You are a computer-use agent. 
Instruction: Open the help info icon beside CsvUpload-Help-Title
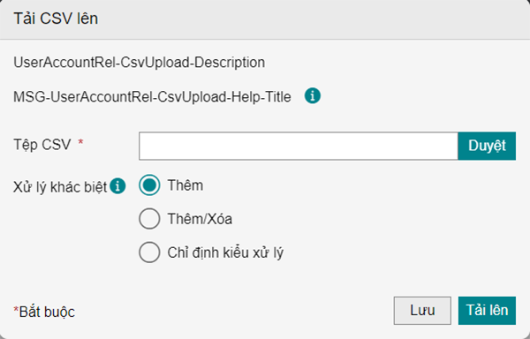[313, 95]
